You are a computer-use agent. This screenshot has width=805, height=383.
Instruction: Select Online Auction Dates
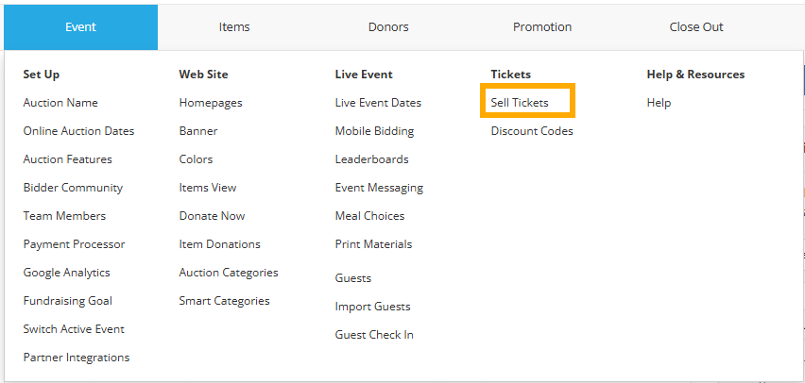point(78,131)
